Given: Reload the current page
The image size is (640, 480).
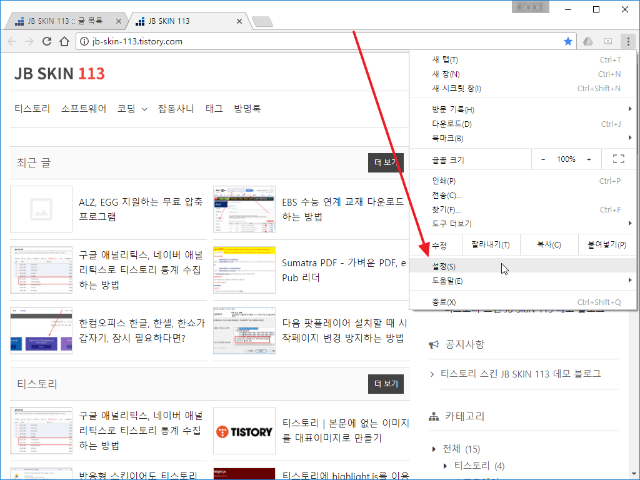Looking at the screenshot, I should 47,41.
